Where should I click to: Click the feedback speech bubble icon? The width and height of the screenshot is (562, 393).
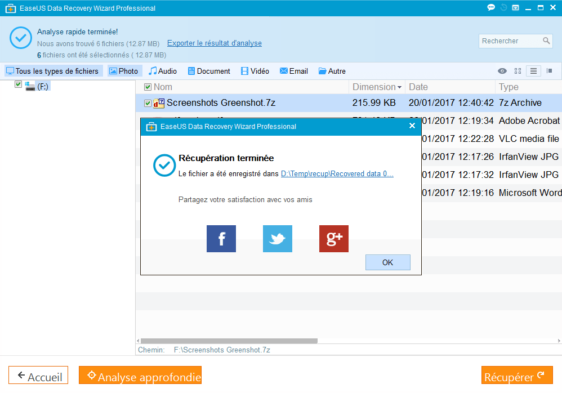pyautogui.click(x=491, y=7)
